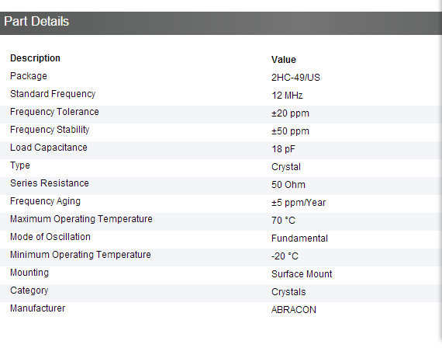The image size is (442, 348).
Task: Select the Load Capacitance label
Action: (49, 148)
